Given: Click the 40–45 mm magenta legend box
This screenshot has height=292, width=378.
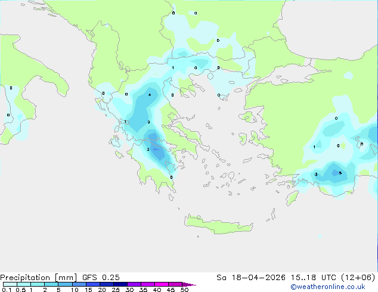Looking at the screenshot, I should 162,284.
